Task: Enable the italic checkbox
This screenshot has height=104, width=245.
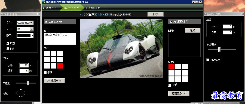Action: 8,48
